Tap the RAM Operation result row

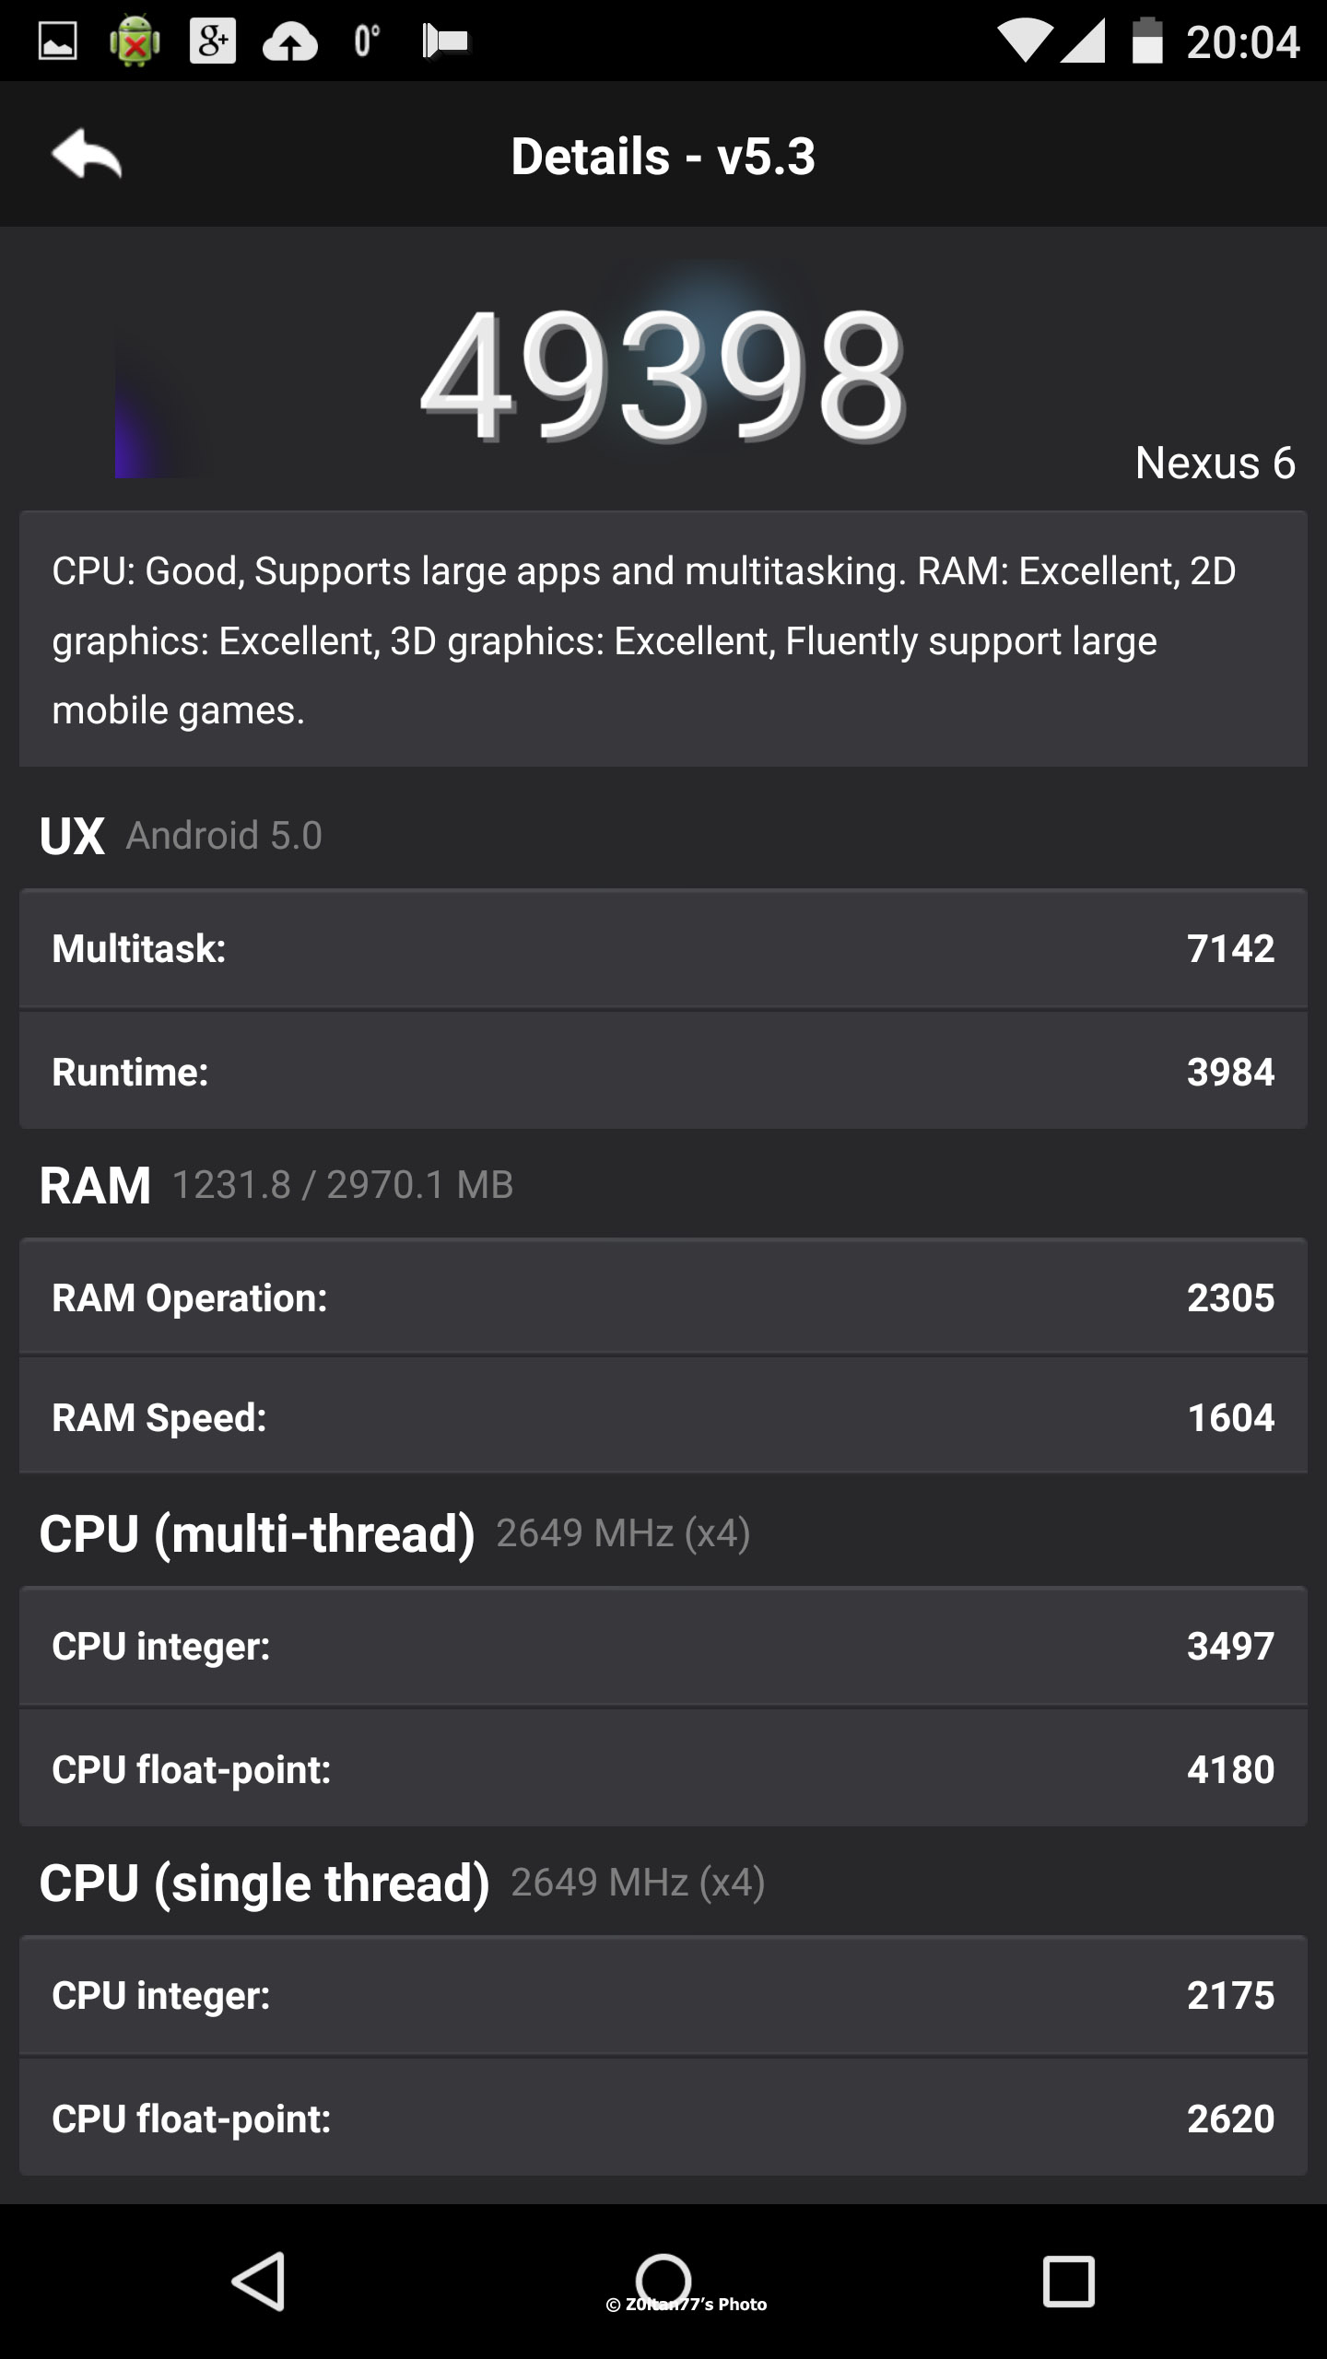(x=663, y=1297)
